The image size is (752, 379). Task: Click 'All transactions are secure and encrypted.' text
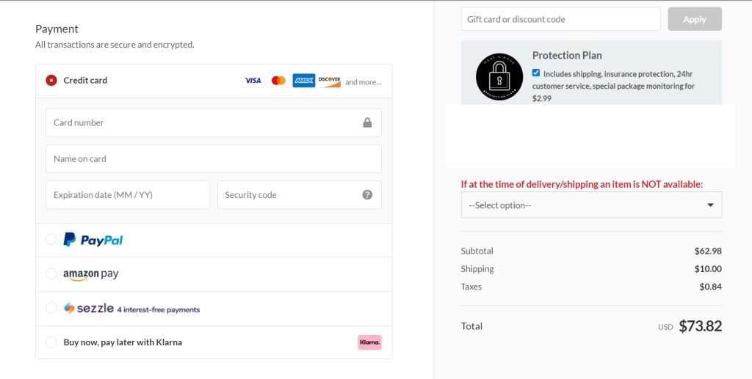115,45
